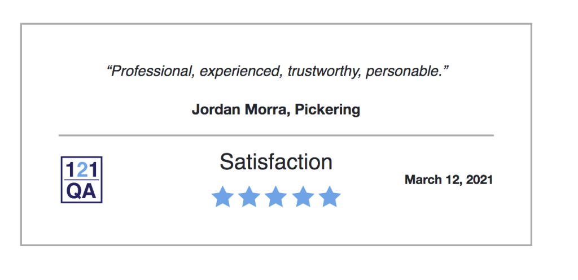Click the third star in the rating
The height and width of the screenshot is (280, 578).
[x=275, y=196]
